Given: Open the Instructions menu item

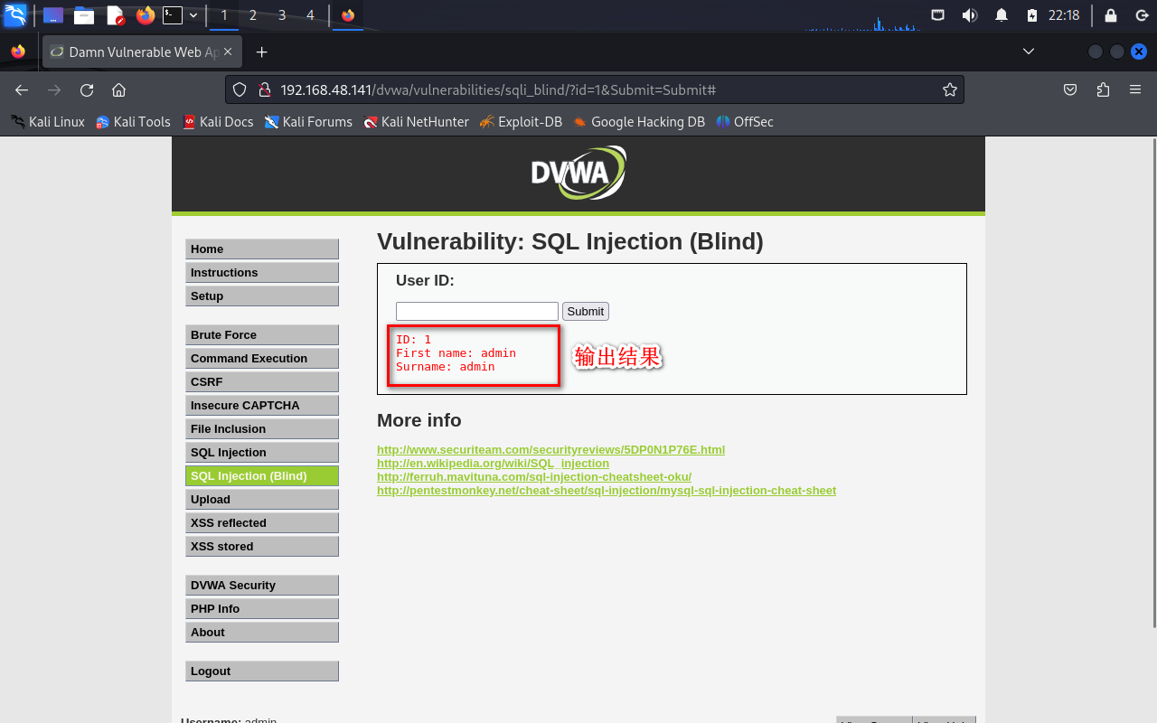Looking at the screenshot, I should click(x=262, y=273).
